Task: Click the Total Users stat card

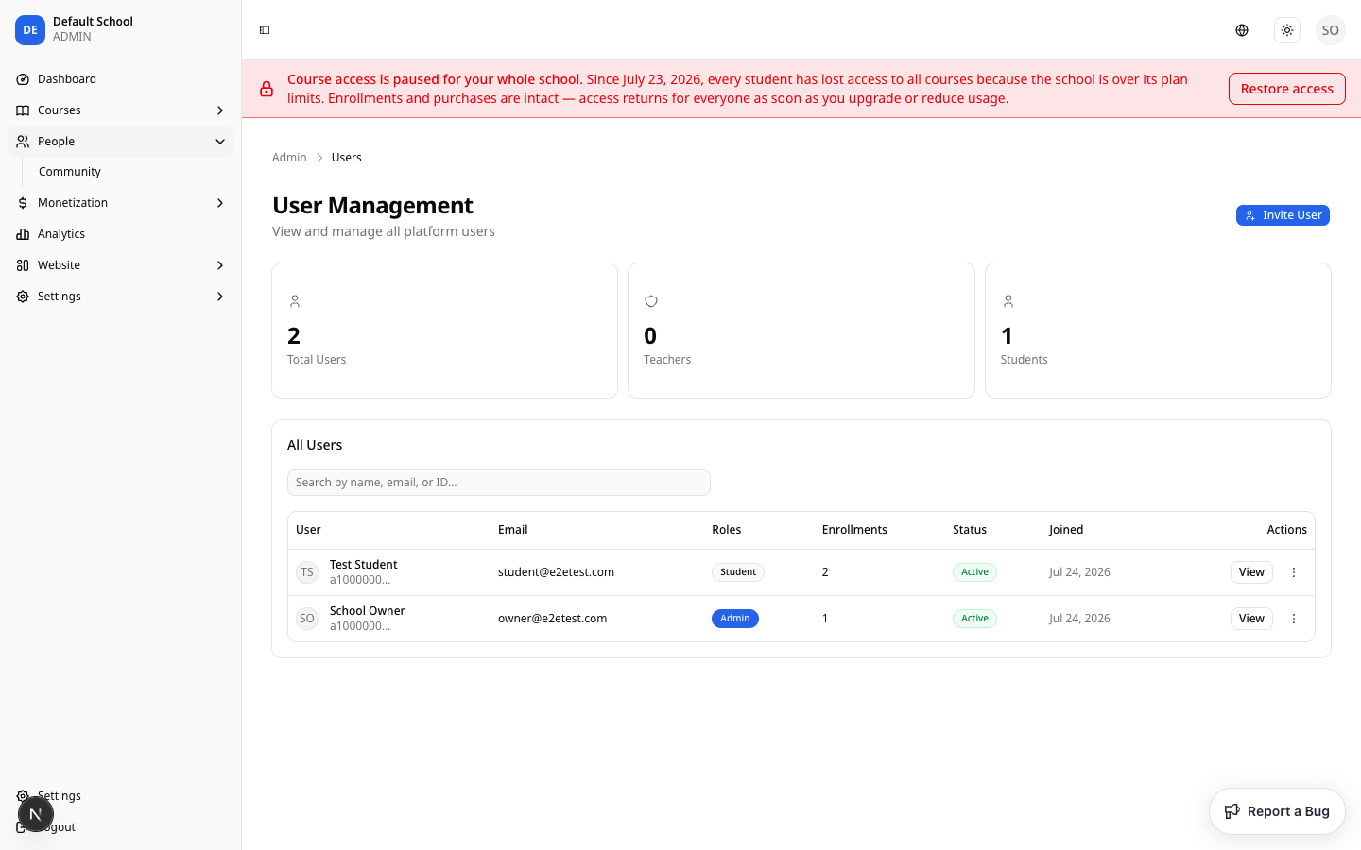Action: click(444, 331)
